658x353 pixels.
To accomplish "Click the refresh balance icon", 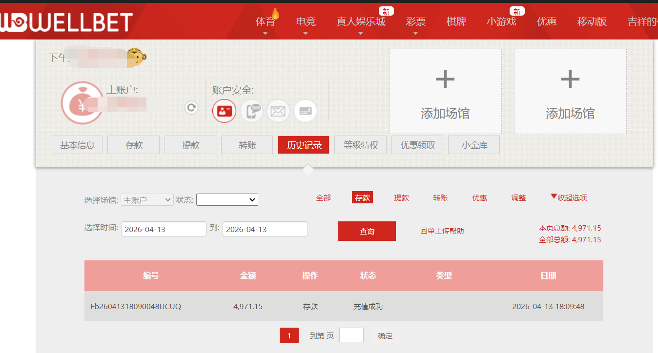I will [191, 108].
